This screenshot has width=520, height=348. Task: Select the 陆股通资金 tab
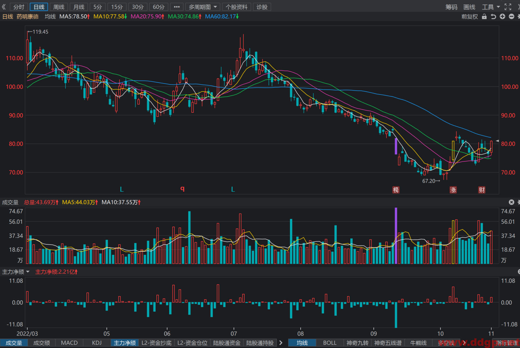[227, 343]
